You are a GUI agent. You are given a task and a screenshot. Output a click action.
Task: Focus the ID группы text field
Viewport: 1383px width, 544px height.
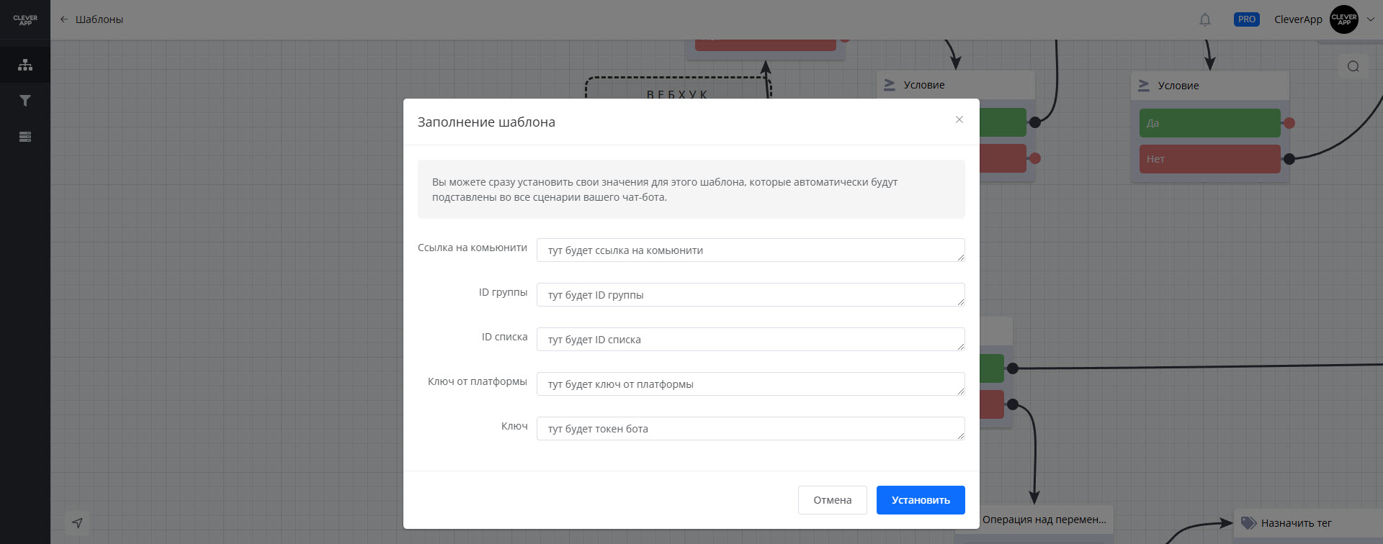pyautogui.click(x=750, y=295)
